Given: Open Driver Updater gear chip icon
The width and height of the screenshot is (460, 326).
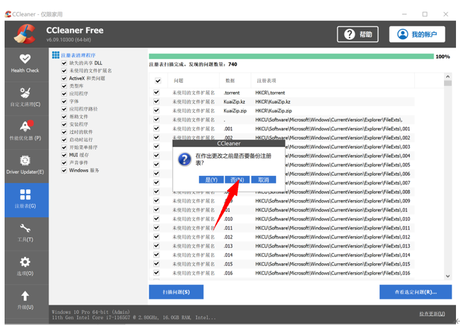Looking at the screenshot, I should pos(25,160).
